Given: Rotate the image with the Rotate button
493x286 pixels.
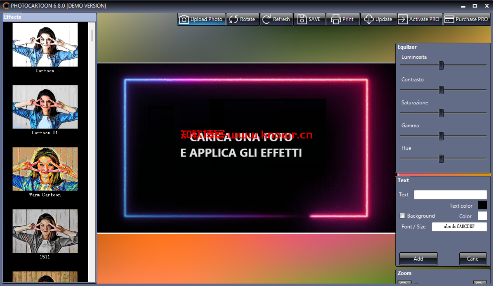Looking at the screenshot, I should tap(243, 19).
